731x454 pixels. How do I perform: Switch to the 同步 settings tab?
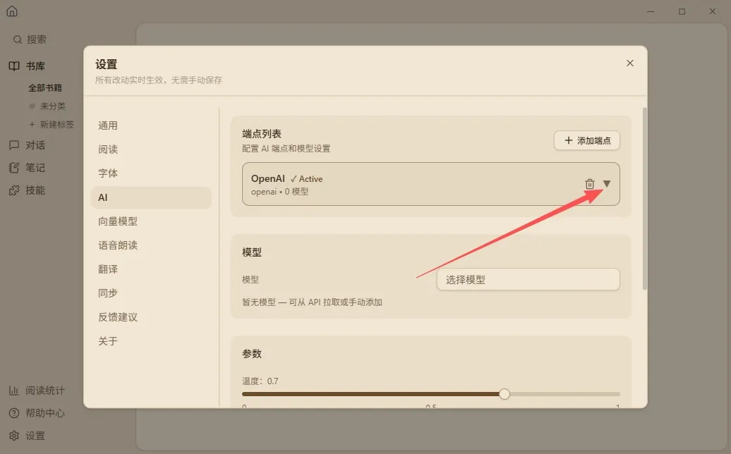coord(151,293)
